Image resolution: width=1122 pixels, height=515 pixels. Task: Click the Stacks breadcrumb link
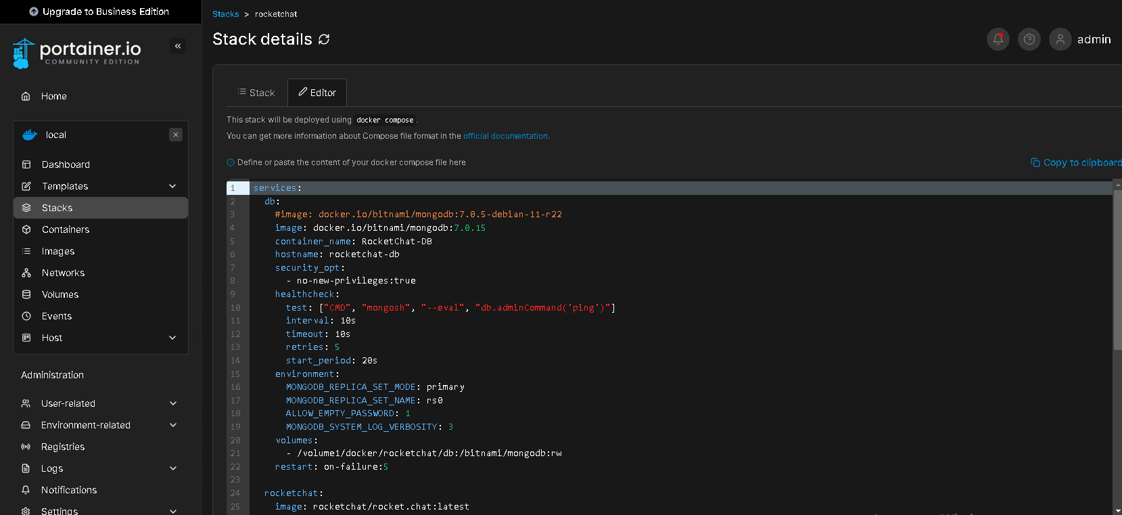pyautogui.click(x=225, y=14)
